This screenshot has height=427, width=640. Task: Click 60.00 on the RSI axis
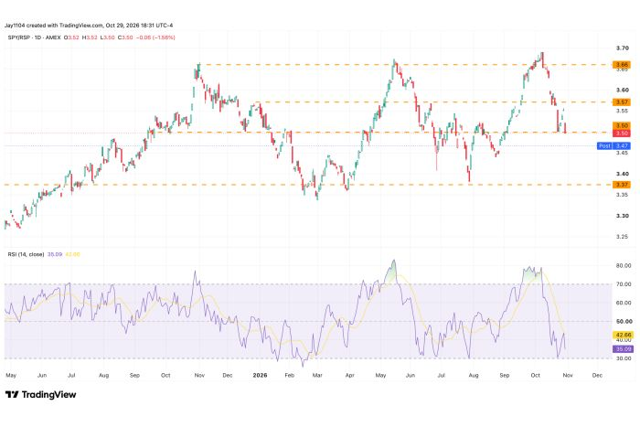pyautogui.click(x=624, y=303)
